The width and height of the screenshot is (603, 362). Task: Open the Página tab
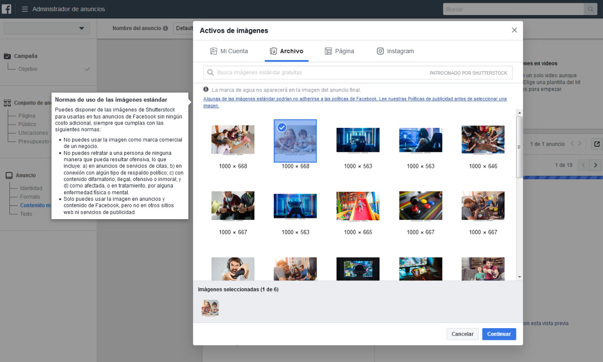point(339,51)
